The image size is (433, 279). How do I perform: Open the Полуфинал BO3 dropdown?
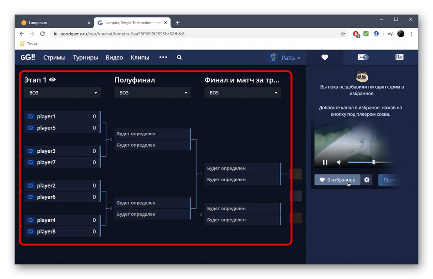click(152, 93)
